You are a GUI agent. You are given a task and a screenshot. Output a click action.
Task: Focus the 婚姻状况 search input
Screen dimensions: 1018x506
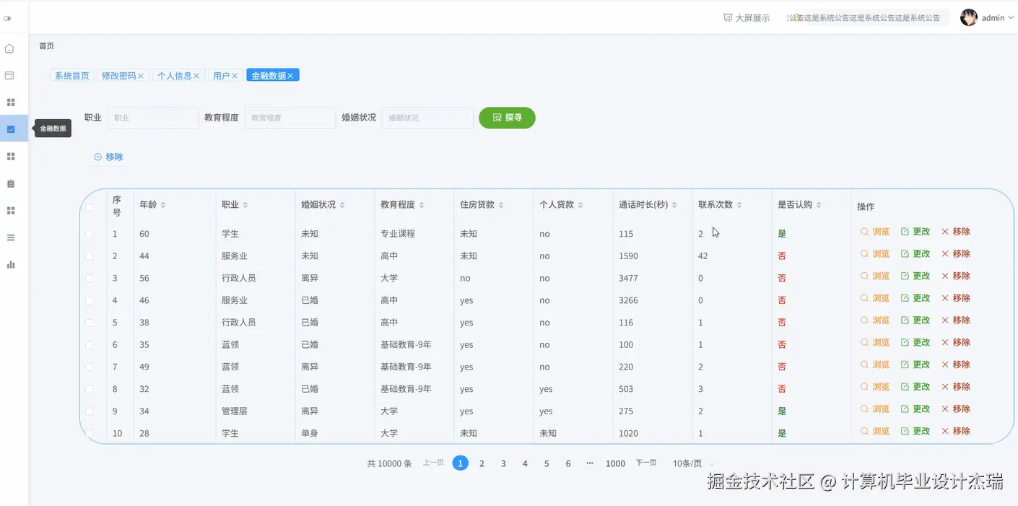427,118
